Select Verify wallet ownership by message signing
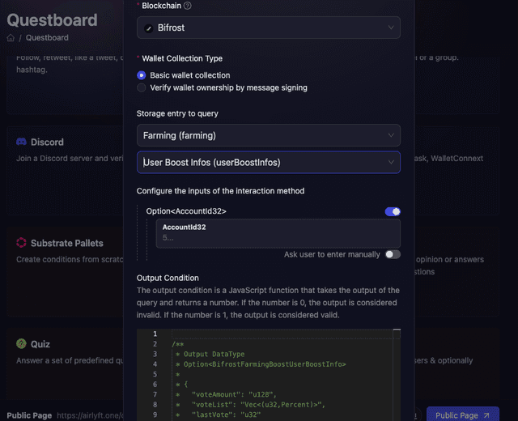The width and height of the screenshot is (518, 421). (142, 87)
